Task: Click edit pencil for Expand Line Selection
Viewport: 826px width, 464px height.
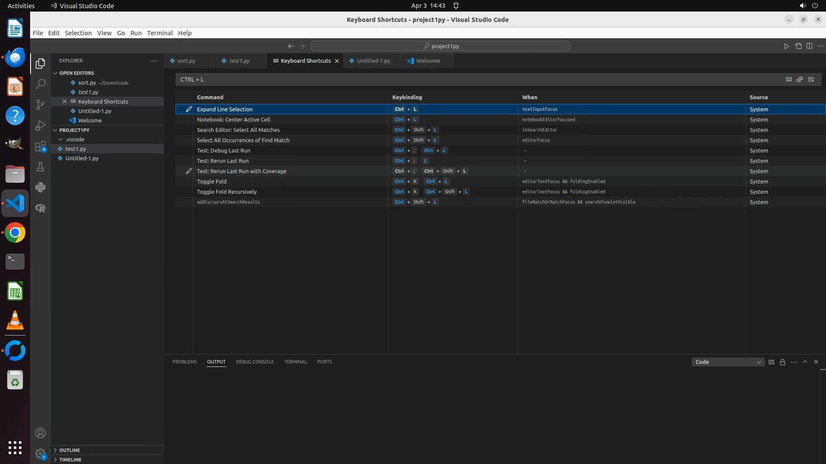Action: coord(188,109)
